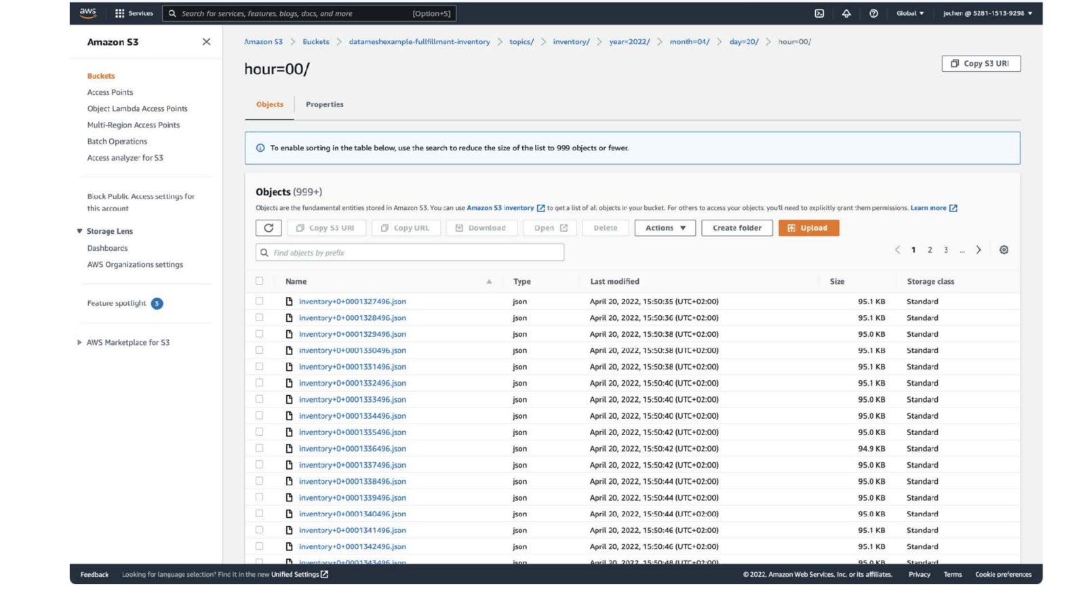Close the Amazon S3 sidebar panel

coord(206,42)
